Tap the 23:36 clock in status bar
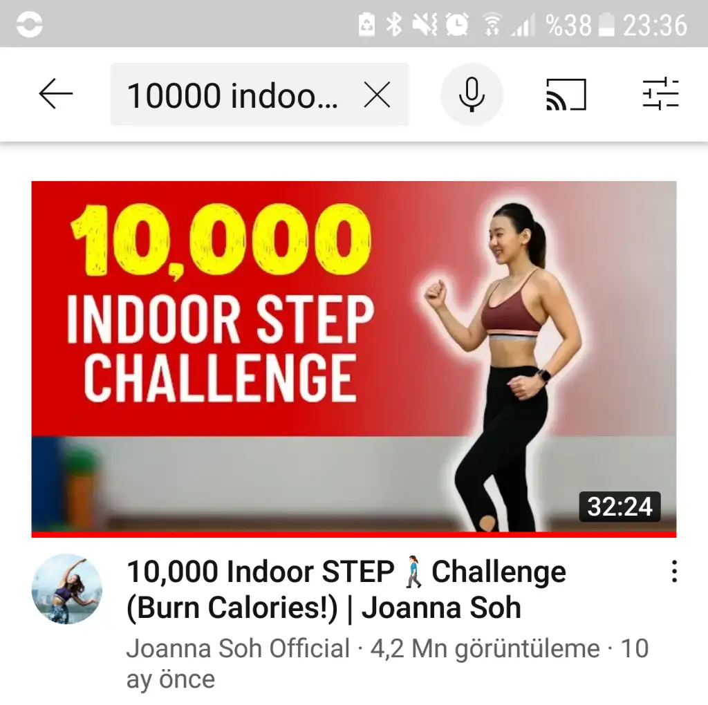Viewport: 708px width, 705px height. tap(655, 25)
